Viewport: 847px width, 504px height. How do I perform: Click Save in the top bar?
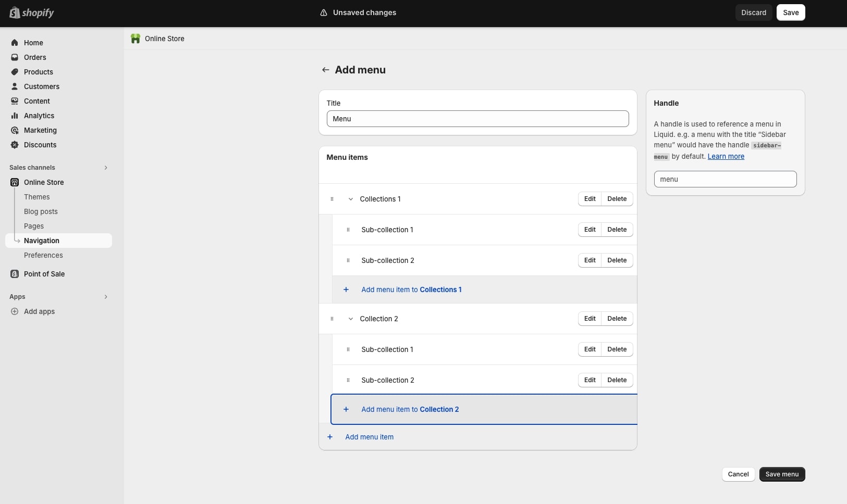pyautogui.click(x=791, y=12)
